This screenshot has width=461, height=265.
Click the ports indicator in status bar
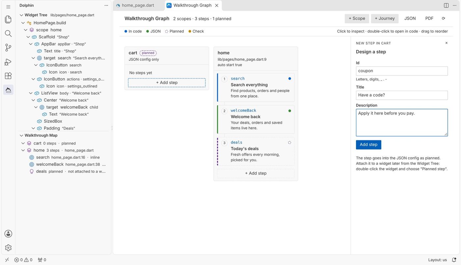pyautogui.click(x=42, y=260)
